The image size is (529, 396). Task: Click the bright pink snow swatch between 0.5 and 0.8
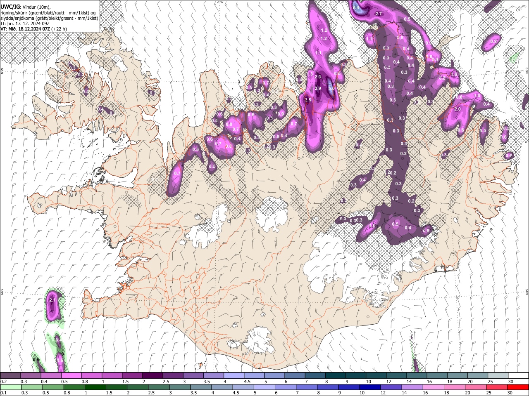coord(71,376)
